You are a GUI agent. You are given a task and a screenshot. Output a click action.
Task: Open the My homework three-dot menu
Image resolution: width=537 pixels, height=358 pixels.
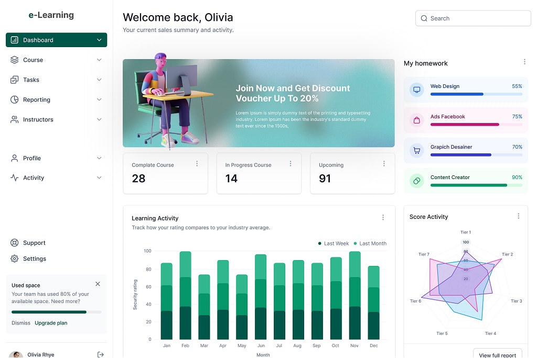(x=524, y=62)
